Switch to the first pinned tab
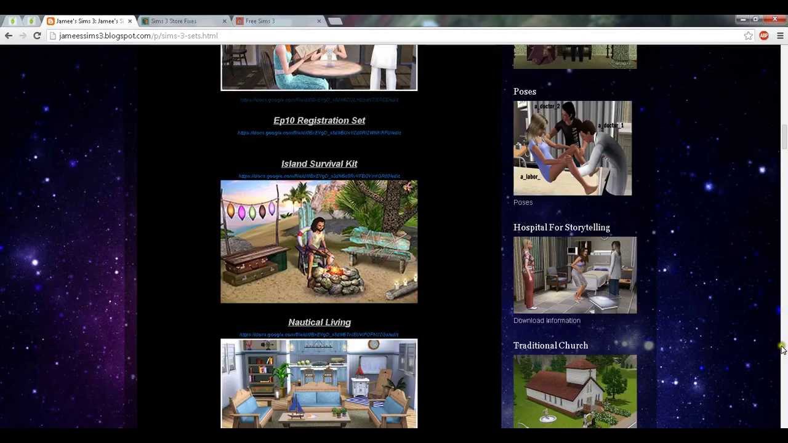The height and width of the screenshot is (443, 788). 12,21
